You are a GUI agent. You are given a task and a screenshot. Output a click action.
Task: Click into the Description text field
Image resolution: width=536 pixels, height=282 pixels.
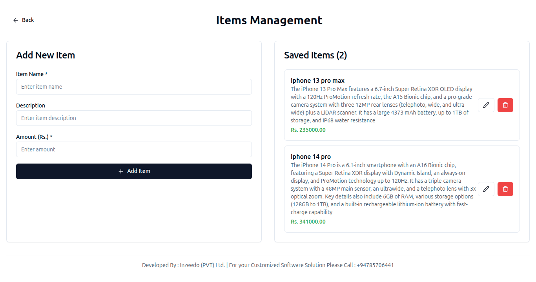click(x=134, y=118)
